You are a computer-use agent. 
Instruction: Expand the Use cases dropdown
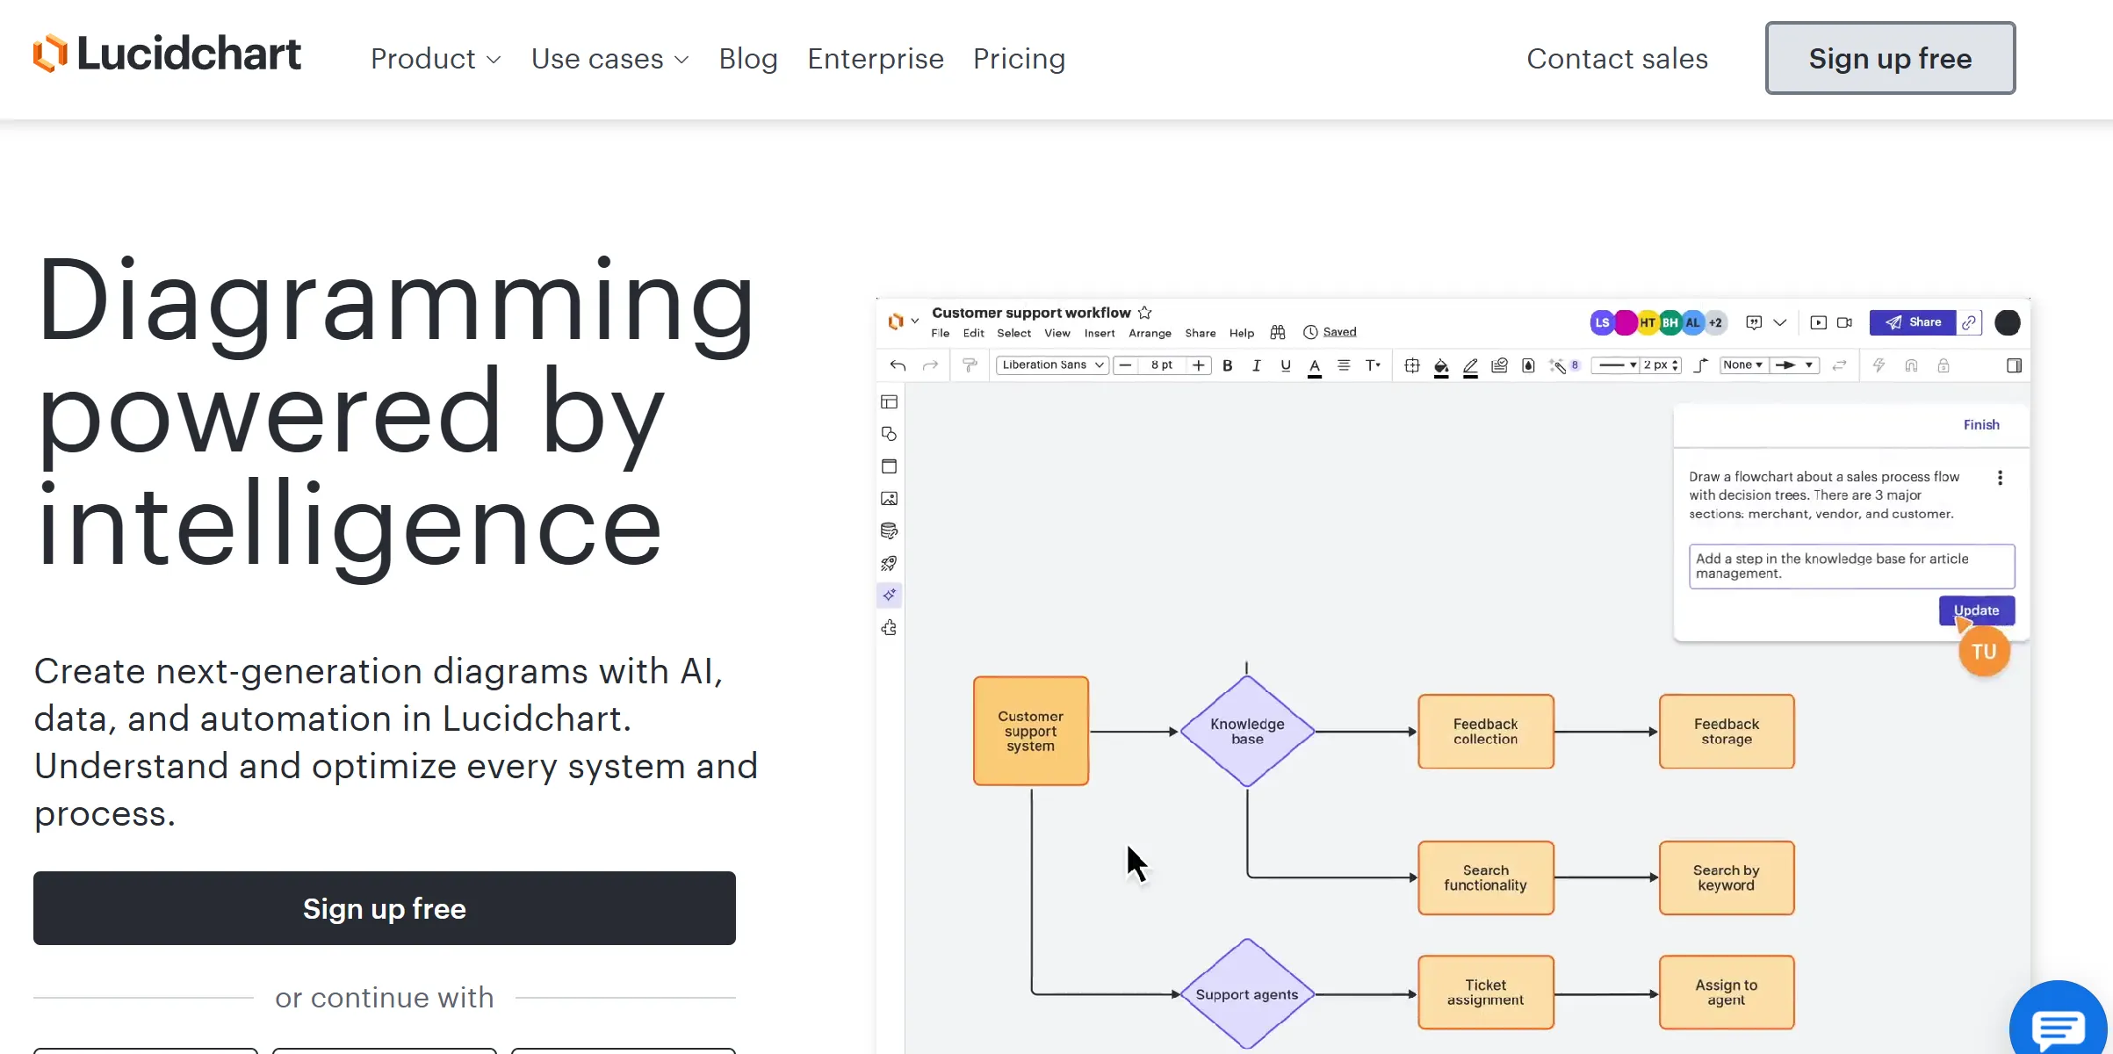point(609,59)
